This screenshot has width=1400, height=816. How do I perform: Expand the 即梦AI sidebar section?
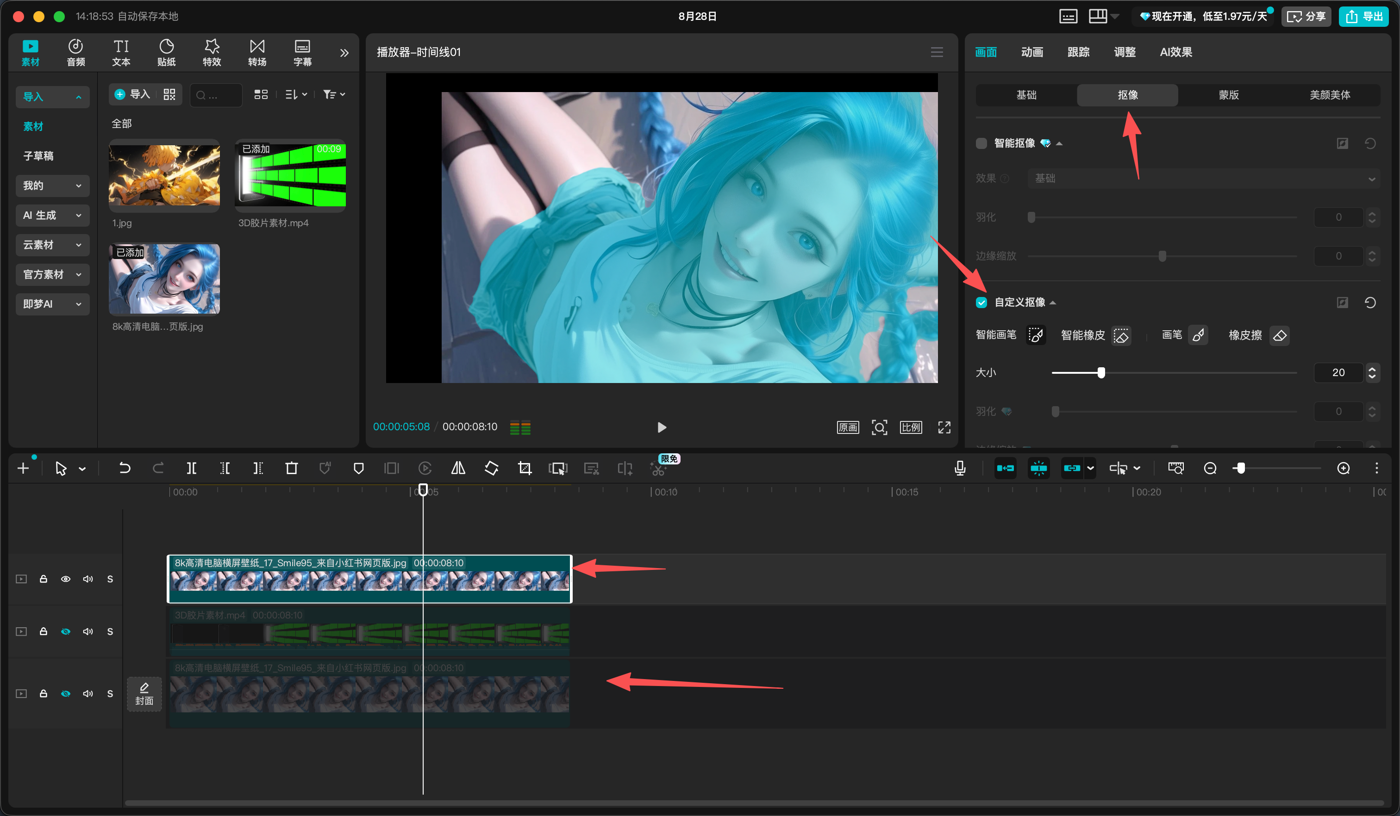pyautogui.click(x=52, y=304)
